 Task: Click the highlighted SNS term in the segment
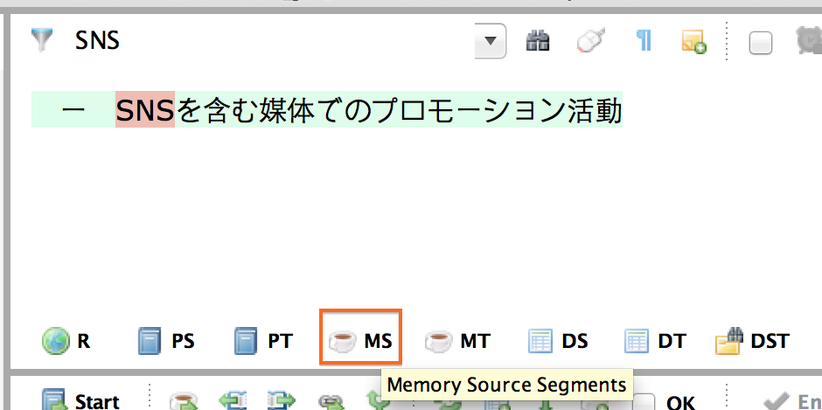(145, 111)
